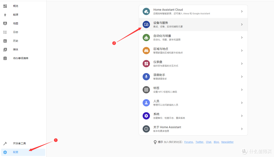Click the 管理语音助手 description text
274x157 pixels.
(160, 79)
